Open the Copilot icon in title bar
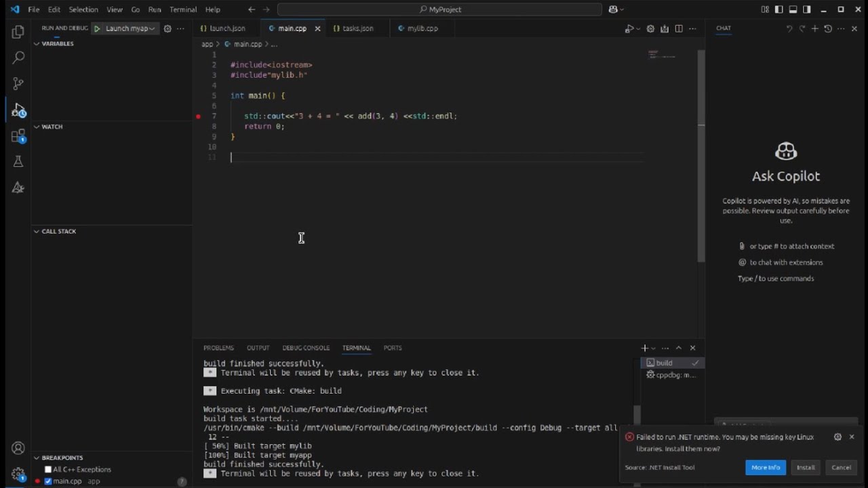Screen dimensions: 868x488 (613, 9)
